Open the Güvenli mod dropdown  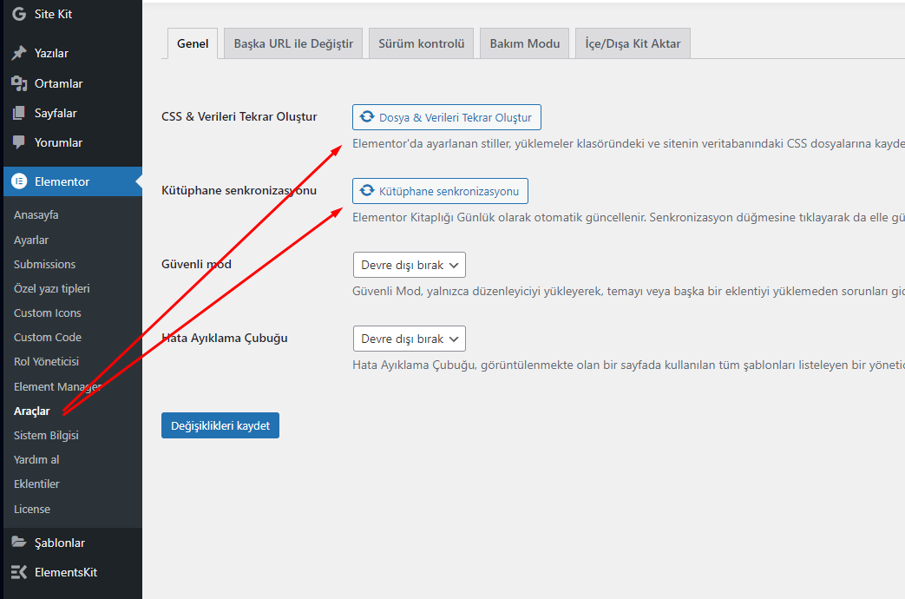coord(410,265)
